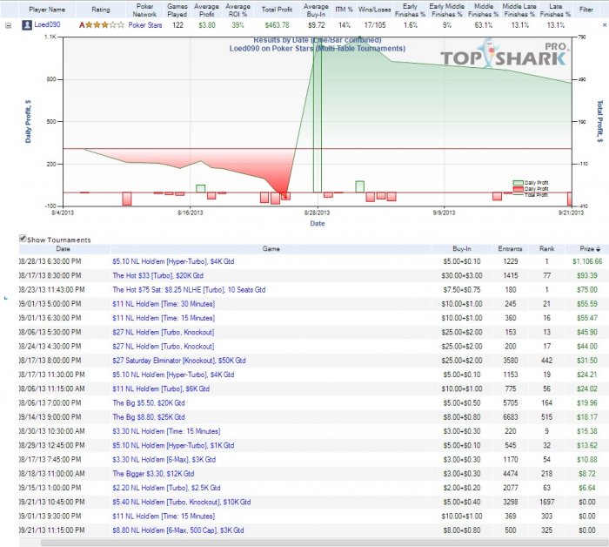The image size is (609, 547).
Task: Collapse the Loed090 player row
Action: pyautogui.click(x=8, y=25)
